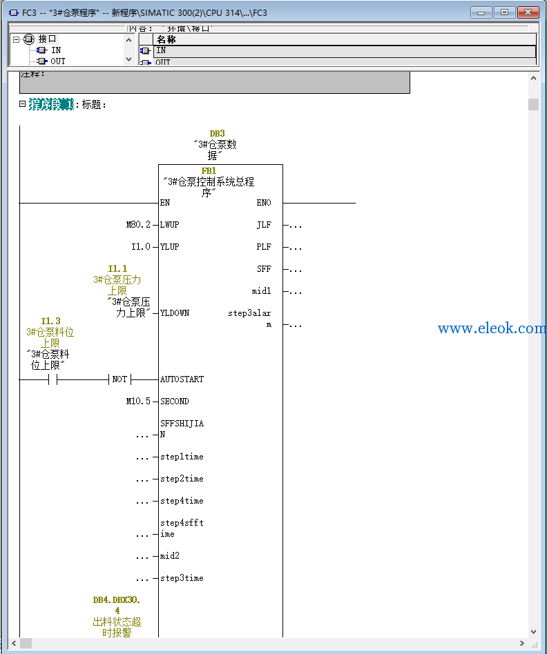Click the IN row in the name table
The height and width of the screenshot is (654, 547).
point(345,51)
